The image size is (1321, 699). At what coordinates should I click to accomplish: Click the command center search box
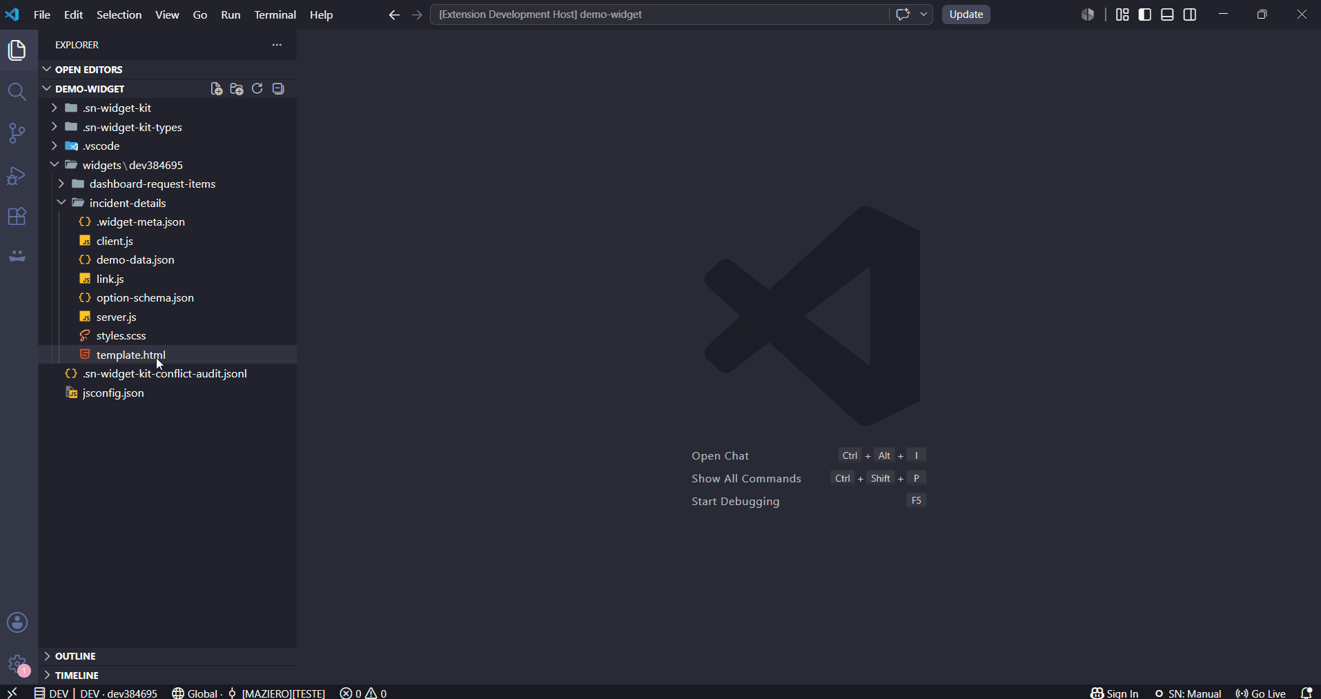pyautogui.click(x=659, y=14)
